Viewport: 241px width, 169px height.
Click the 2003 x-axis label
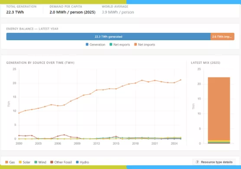[38, 143]
